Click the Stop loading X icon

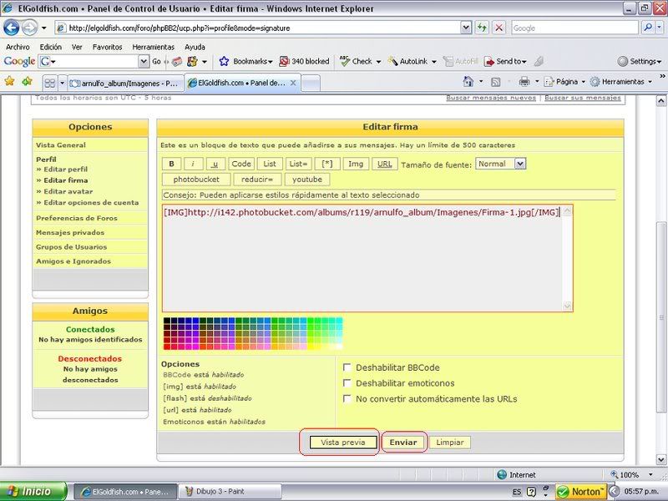[x=498, y=28]
